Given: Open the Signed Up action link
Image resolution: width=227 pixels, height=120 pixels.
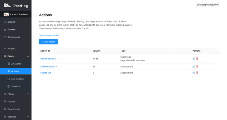Looking at the screenshot, I should [46, 73].
